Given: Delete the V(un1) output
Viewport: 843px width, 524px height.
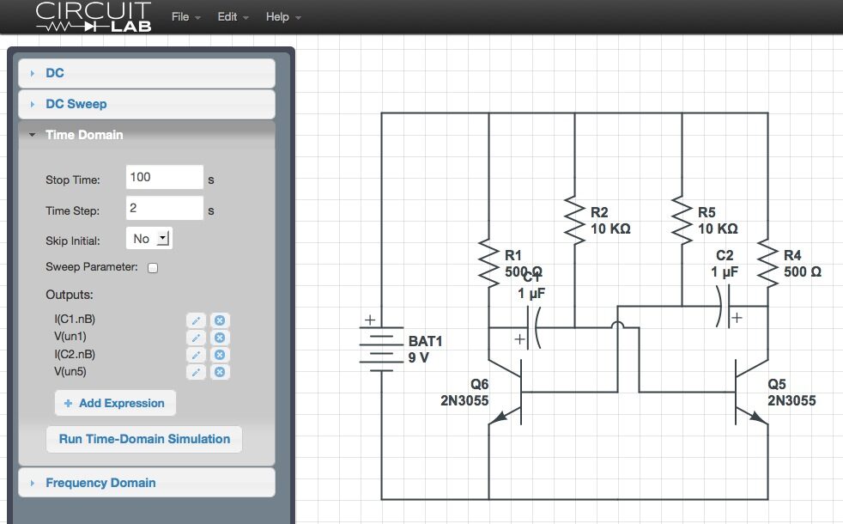Looking at the screenshot, I should point(219,338).
